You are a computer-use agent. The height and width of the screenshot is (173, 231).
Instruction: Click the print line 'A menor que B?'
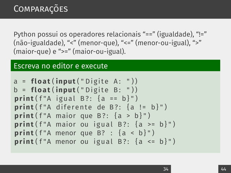(x=84, y=133)
